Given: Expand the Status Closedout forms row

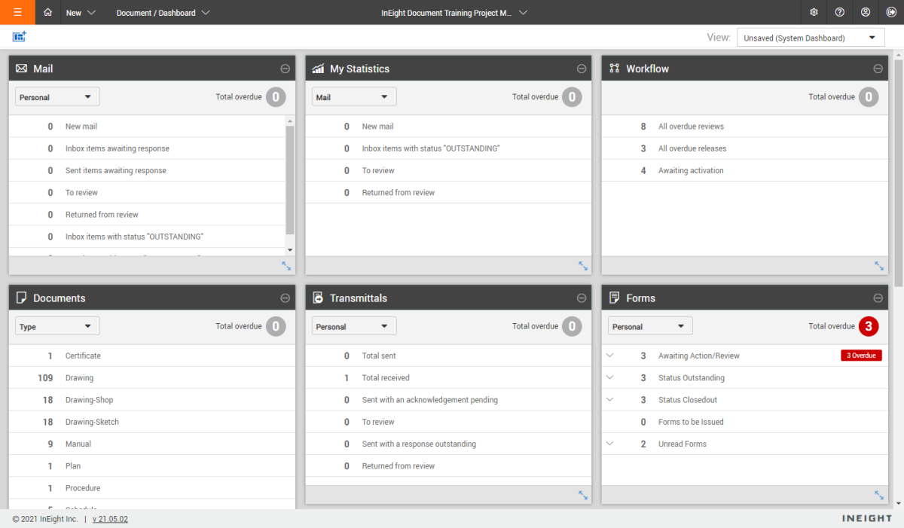Looking at the screenshot, I should [610, 399].
